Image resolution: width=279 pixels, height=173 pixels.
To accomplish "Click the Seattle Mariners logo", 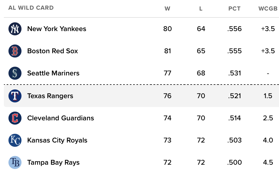I will pyautogui.click(x=15, y=73).
